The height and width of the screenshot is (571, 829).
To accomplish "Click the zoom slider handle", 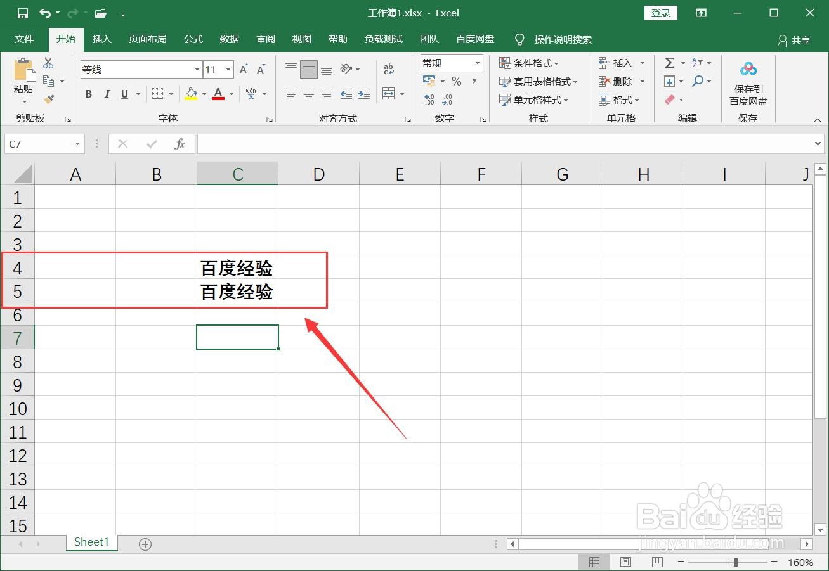I will click(735, 562).
